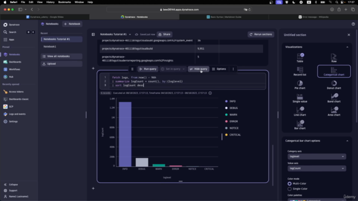Open Value axis logCount dropdown
The image size is (358, 201).
tap(317, 169)
